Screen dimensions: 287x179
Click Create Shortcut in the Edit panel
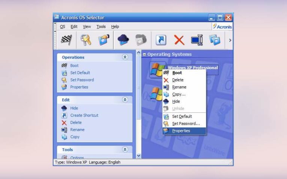coord(84,115)
